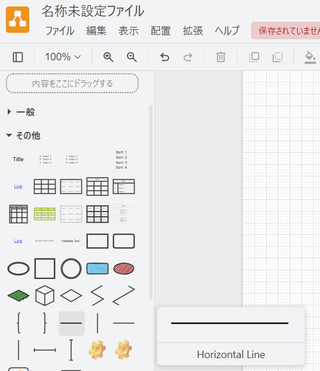Click the unsaved changes red button
The image size is (320, 371).
coord(285,30)
